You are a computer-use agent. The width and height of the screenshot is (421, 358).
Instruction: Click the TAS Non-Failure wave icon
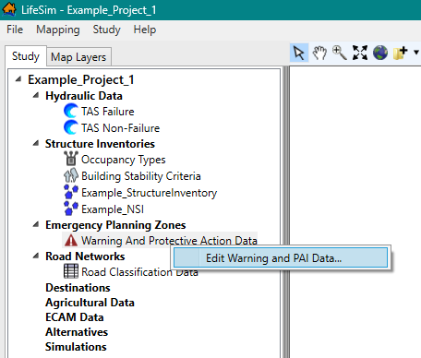(x=71, y=127)
